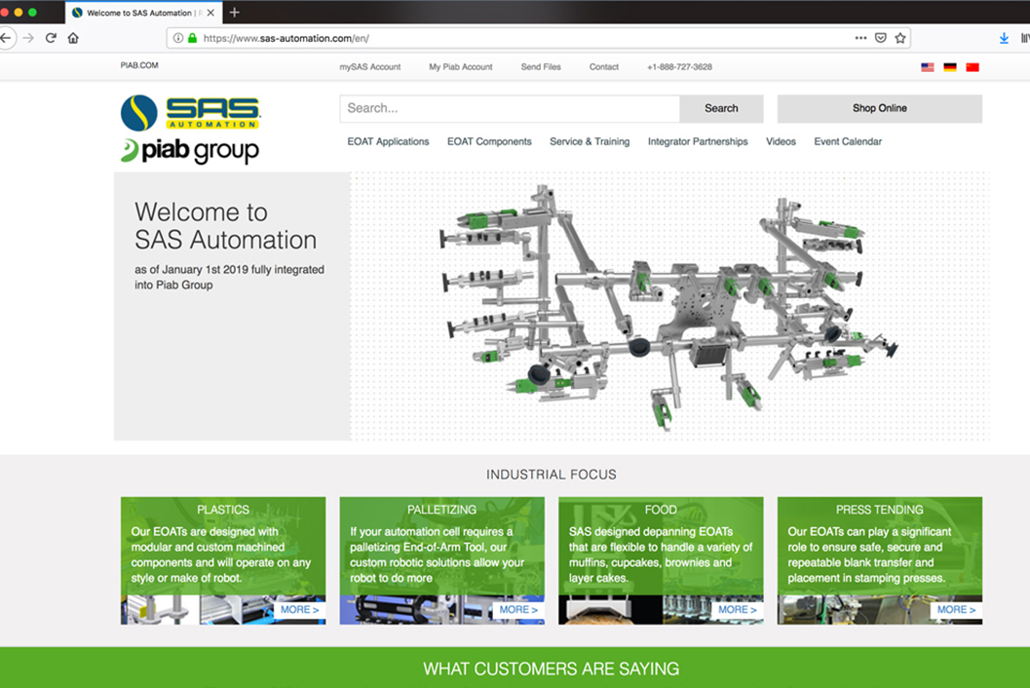Click MORE > on the Press Tending card

[x=956, y=610]
